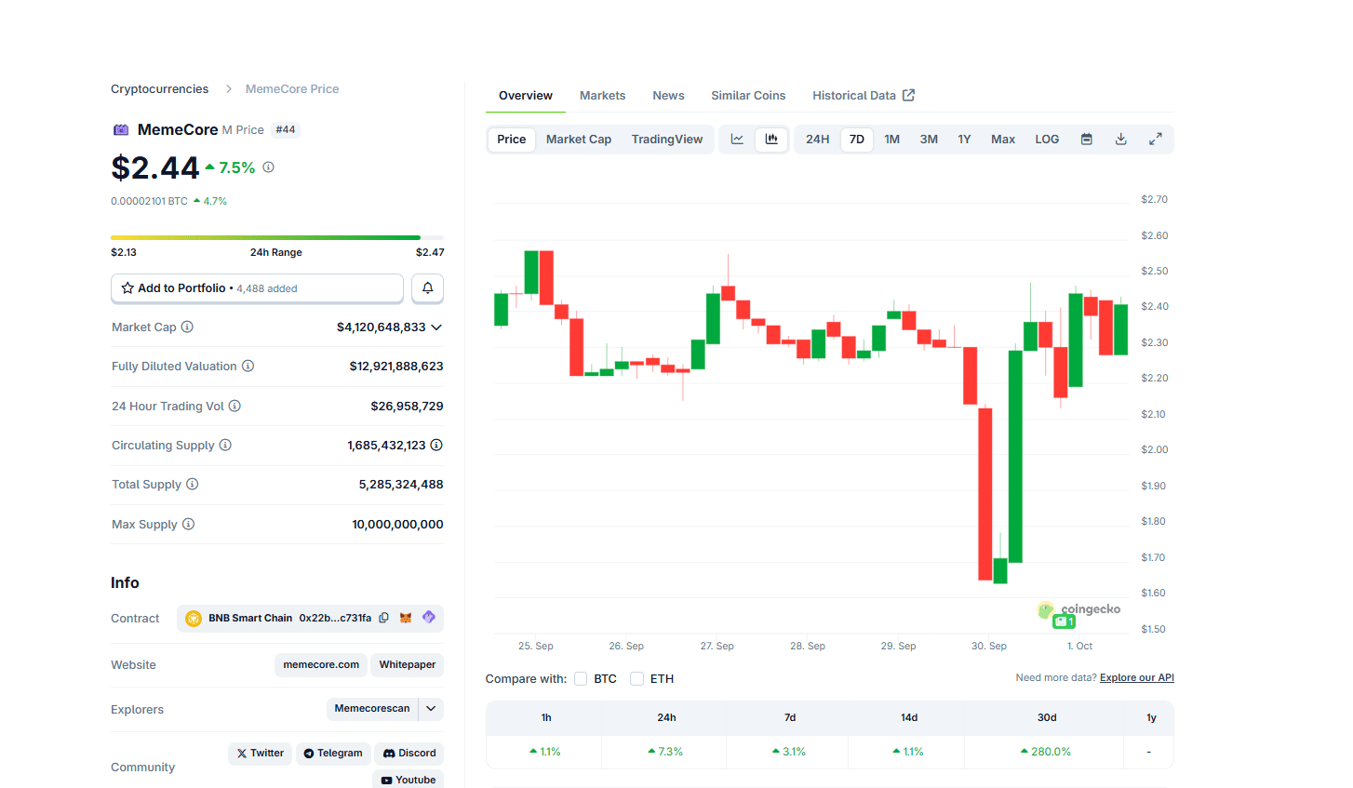Open the Similar Coins tab
The image size is (1353, 788).
point(748,95)
